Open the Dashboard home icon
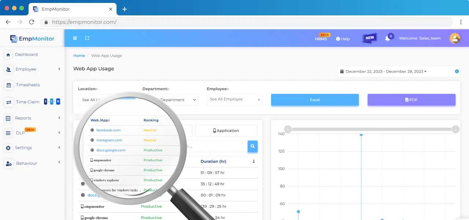 click(x=8, y=55)
